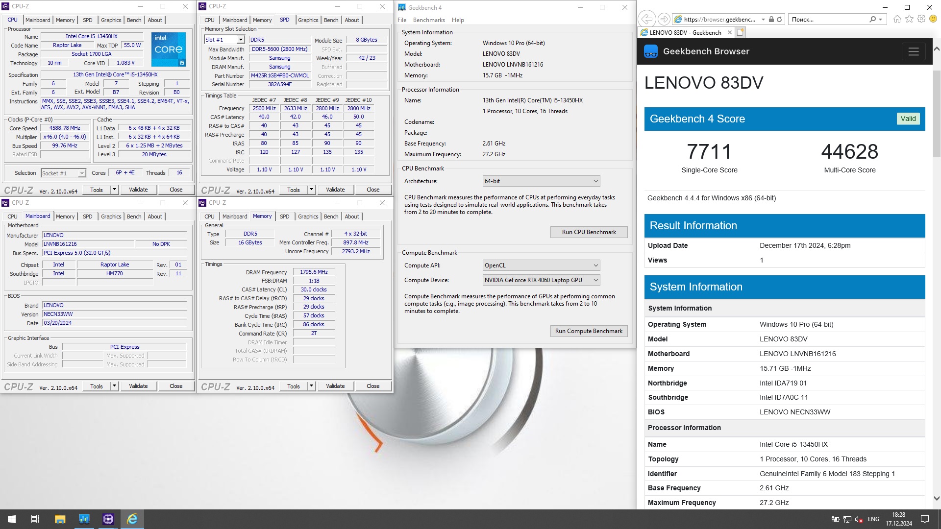Click the scrollbar up arrow in browser

point(937,49)
